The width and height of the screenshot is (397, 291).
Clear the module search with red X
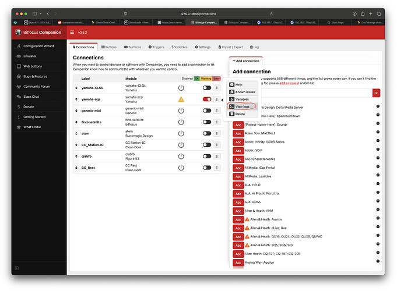click(376, 93)
